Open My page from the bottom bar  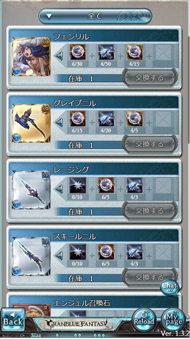[x=173, y=319]
